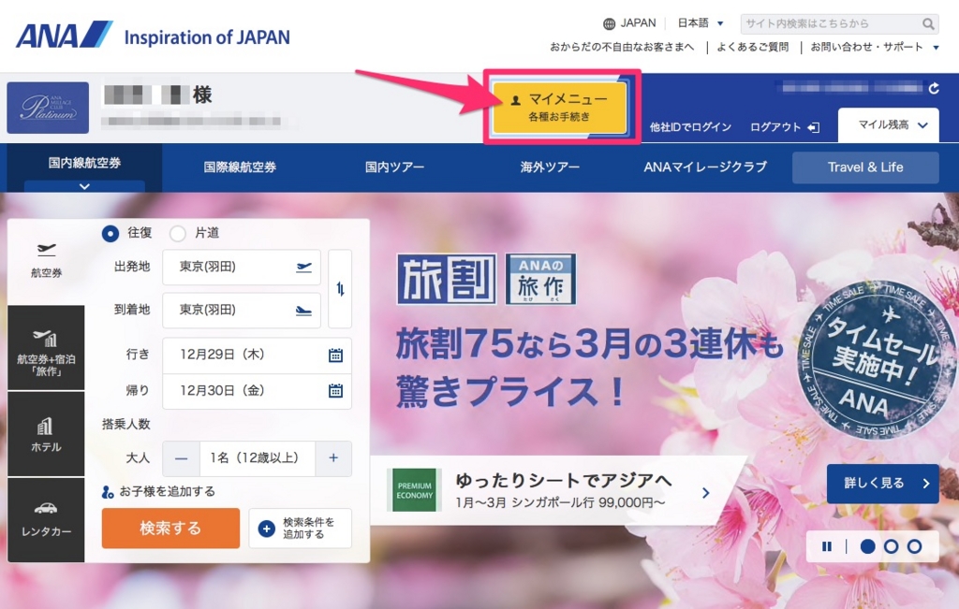Pause the banner slideshow
Viewport: 959px width, 609px height.
827,546
